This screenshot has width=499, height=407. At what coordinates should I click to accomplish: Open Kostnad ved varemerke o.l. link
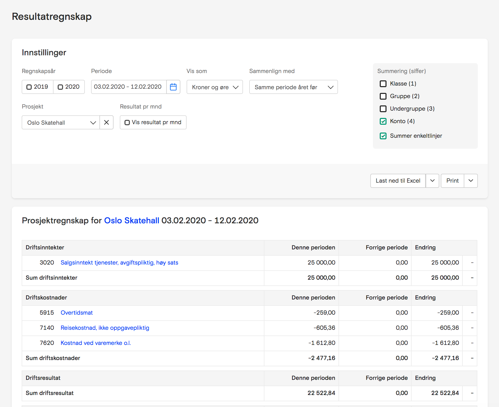(96, 343)
